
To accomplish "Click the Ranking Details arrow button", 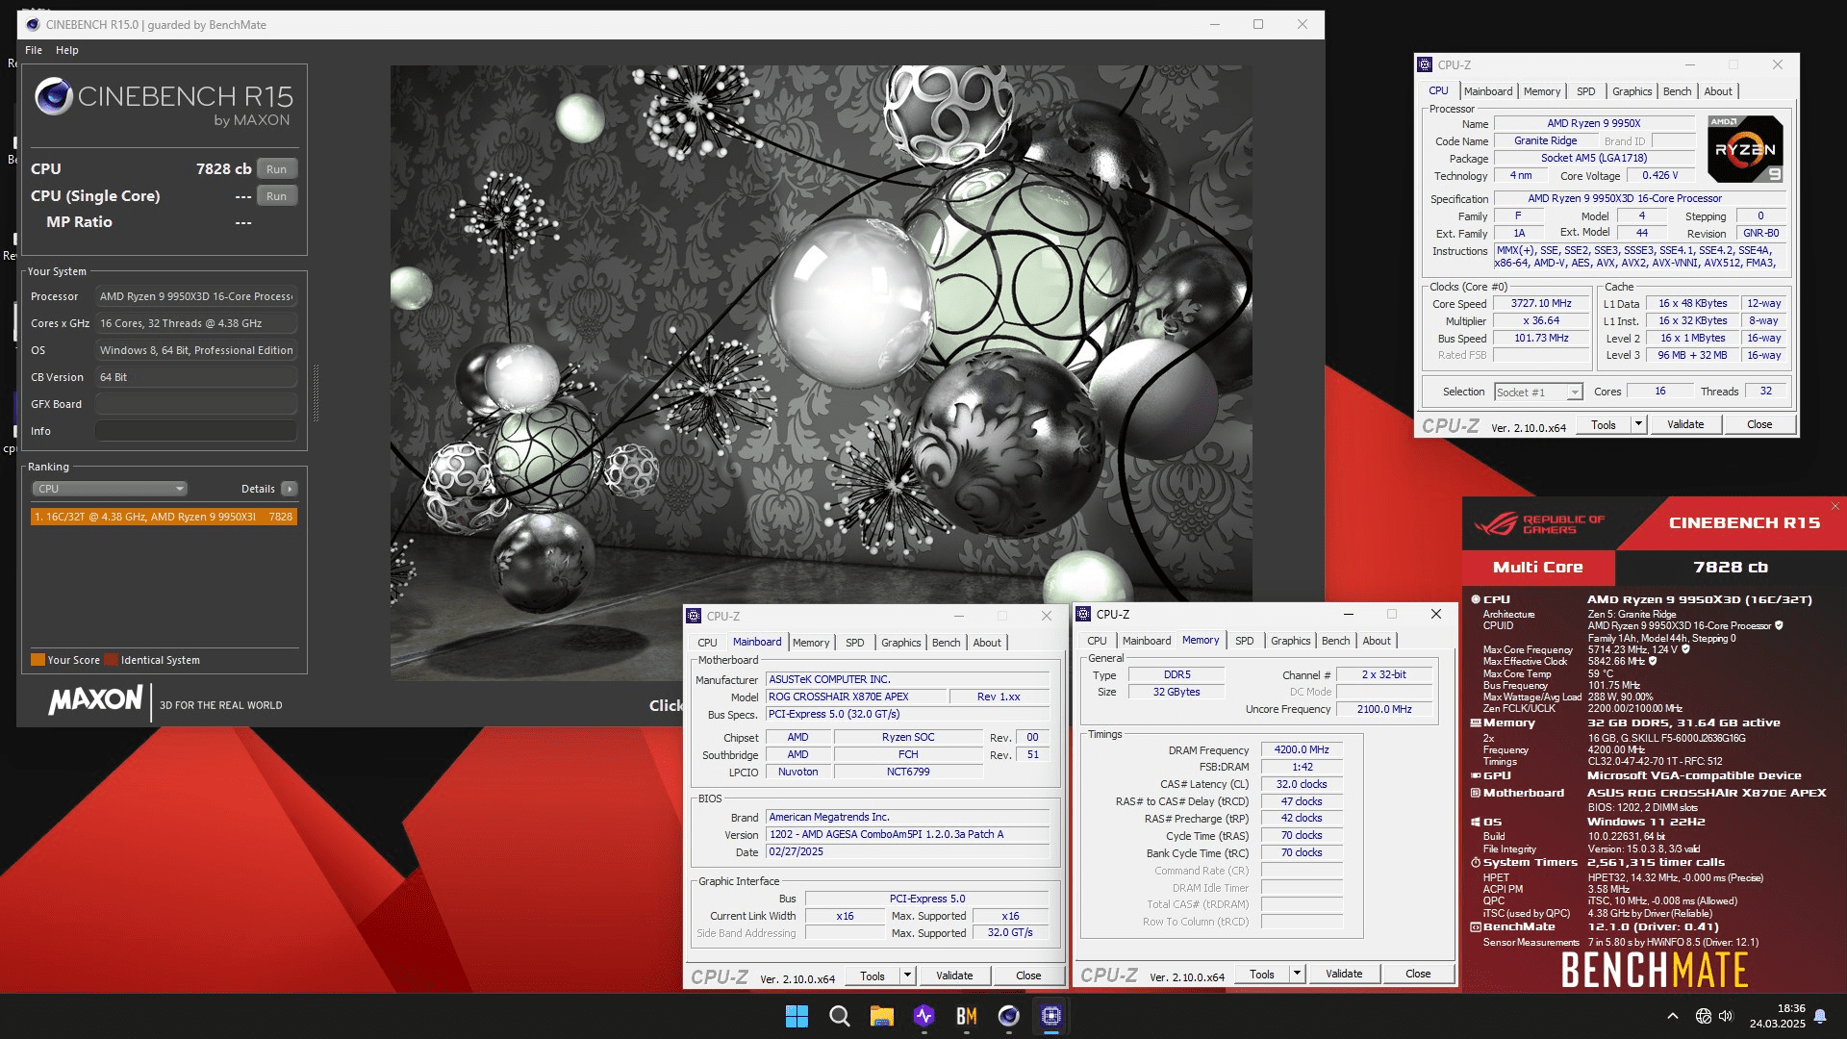I will [289, 489].
